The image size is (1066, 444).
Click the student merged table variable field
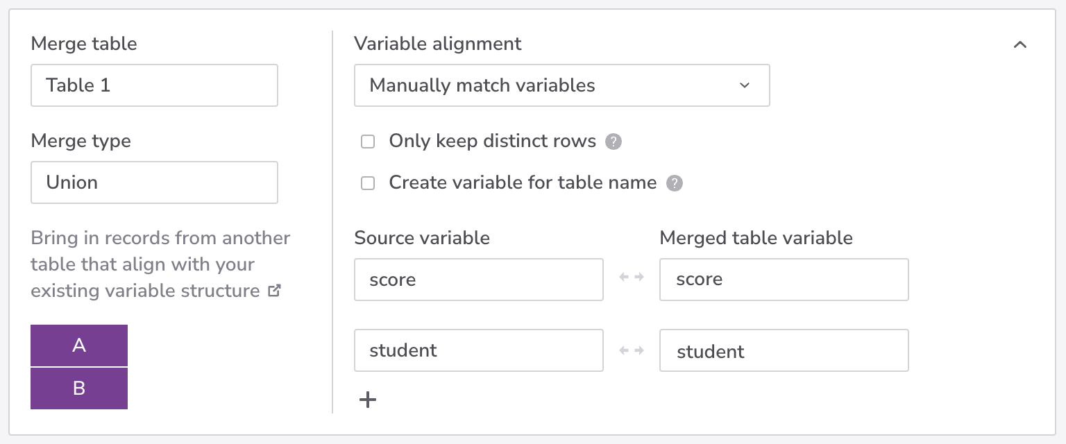click(x=784, y=350)
